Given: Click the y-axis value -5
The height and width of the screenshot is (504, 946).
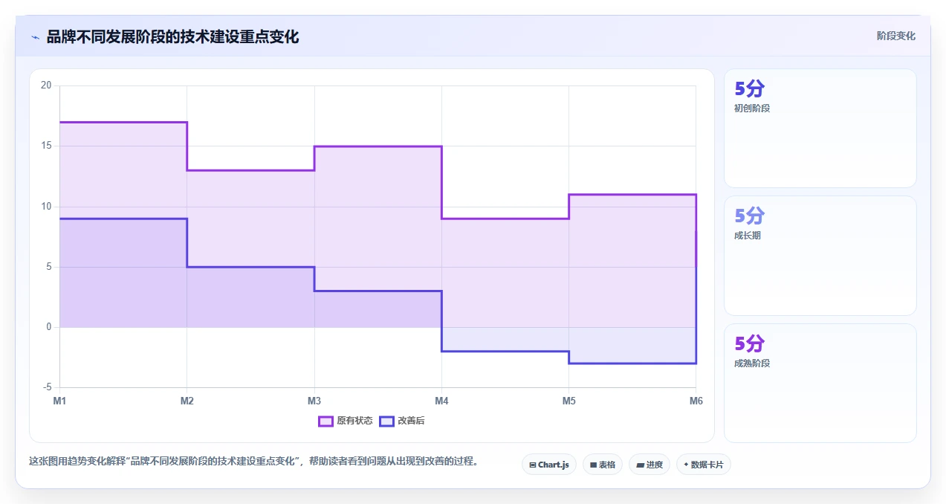Looking at the screenshot, I should point(47,387).
